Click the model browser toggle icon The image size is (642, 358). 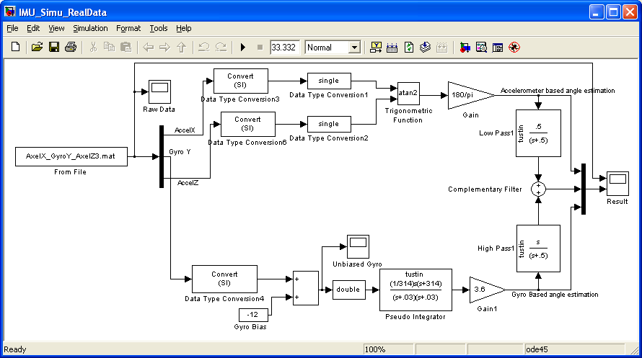498,48
